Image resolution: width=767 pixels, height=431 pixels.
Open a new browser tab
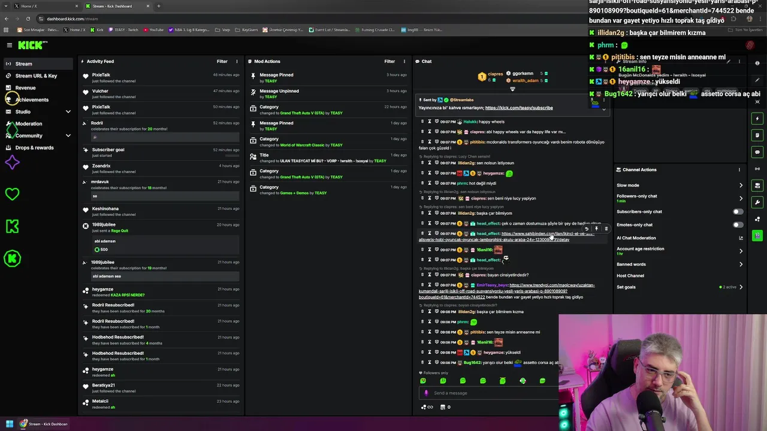pyautogui.click(x=159, y=6)
